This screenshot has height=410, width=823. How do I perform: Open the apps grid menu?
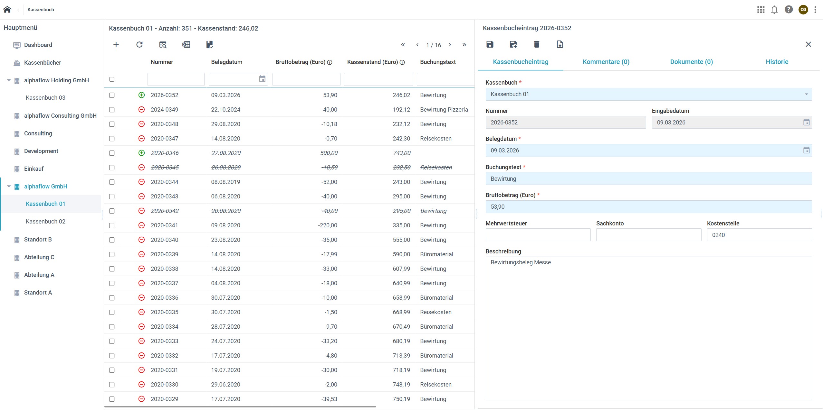[x=761, y=10]
